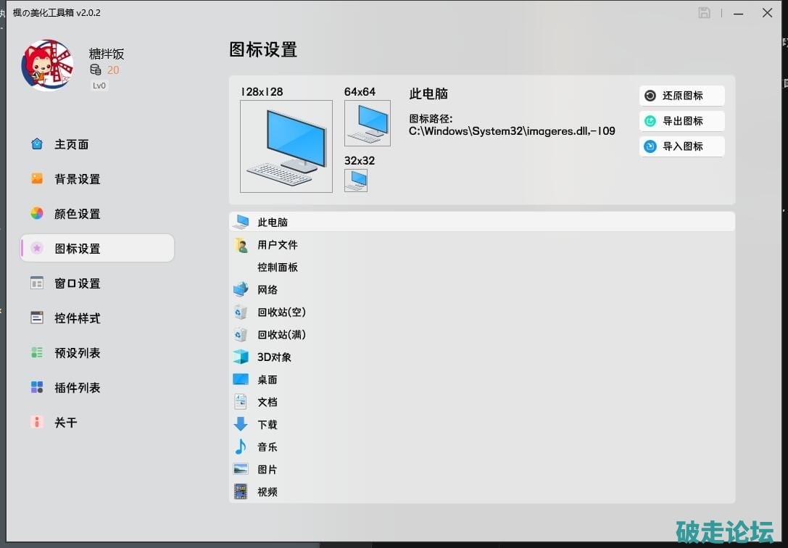Click the 还原图标 restore button

click(x=681, y=96)
